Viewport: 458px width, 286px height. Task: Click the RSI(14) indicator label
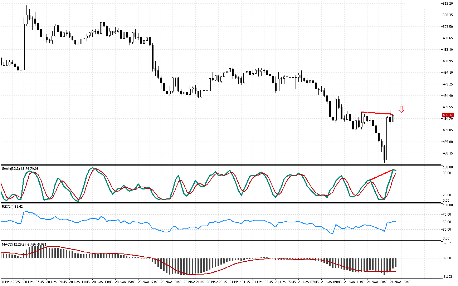pos(13,206)
